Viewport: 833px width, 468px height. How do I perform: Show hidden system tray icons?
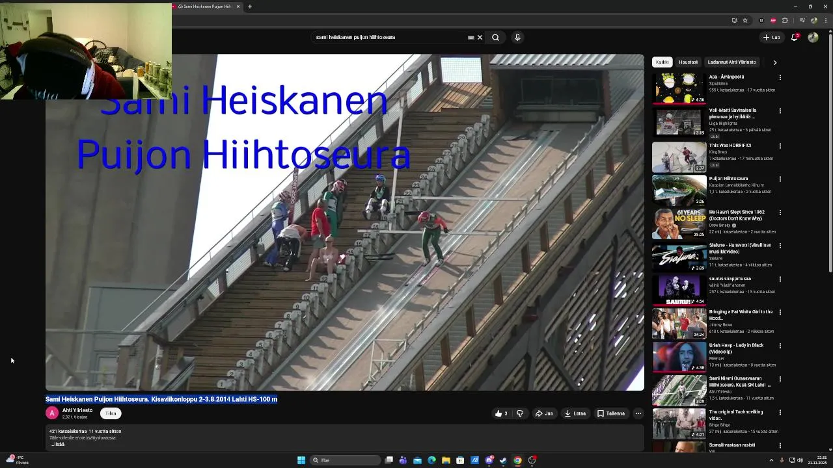771,460
